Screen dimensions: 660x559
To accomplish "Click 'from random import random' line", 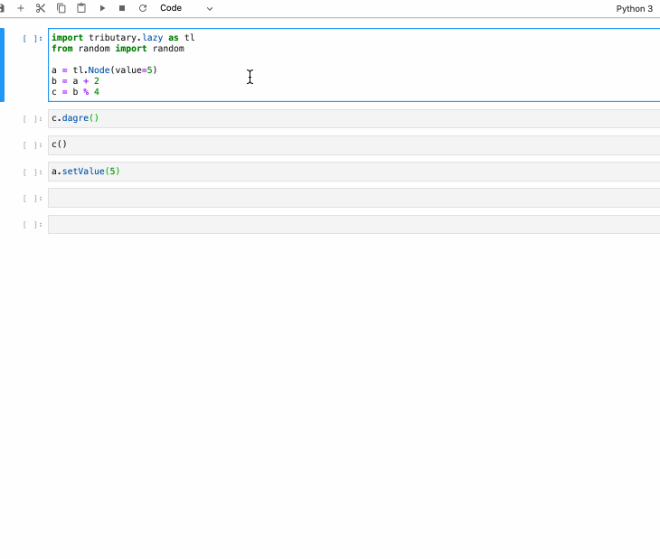I will point(118,49).
